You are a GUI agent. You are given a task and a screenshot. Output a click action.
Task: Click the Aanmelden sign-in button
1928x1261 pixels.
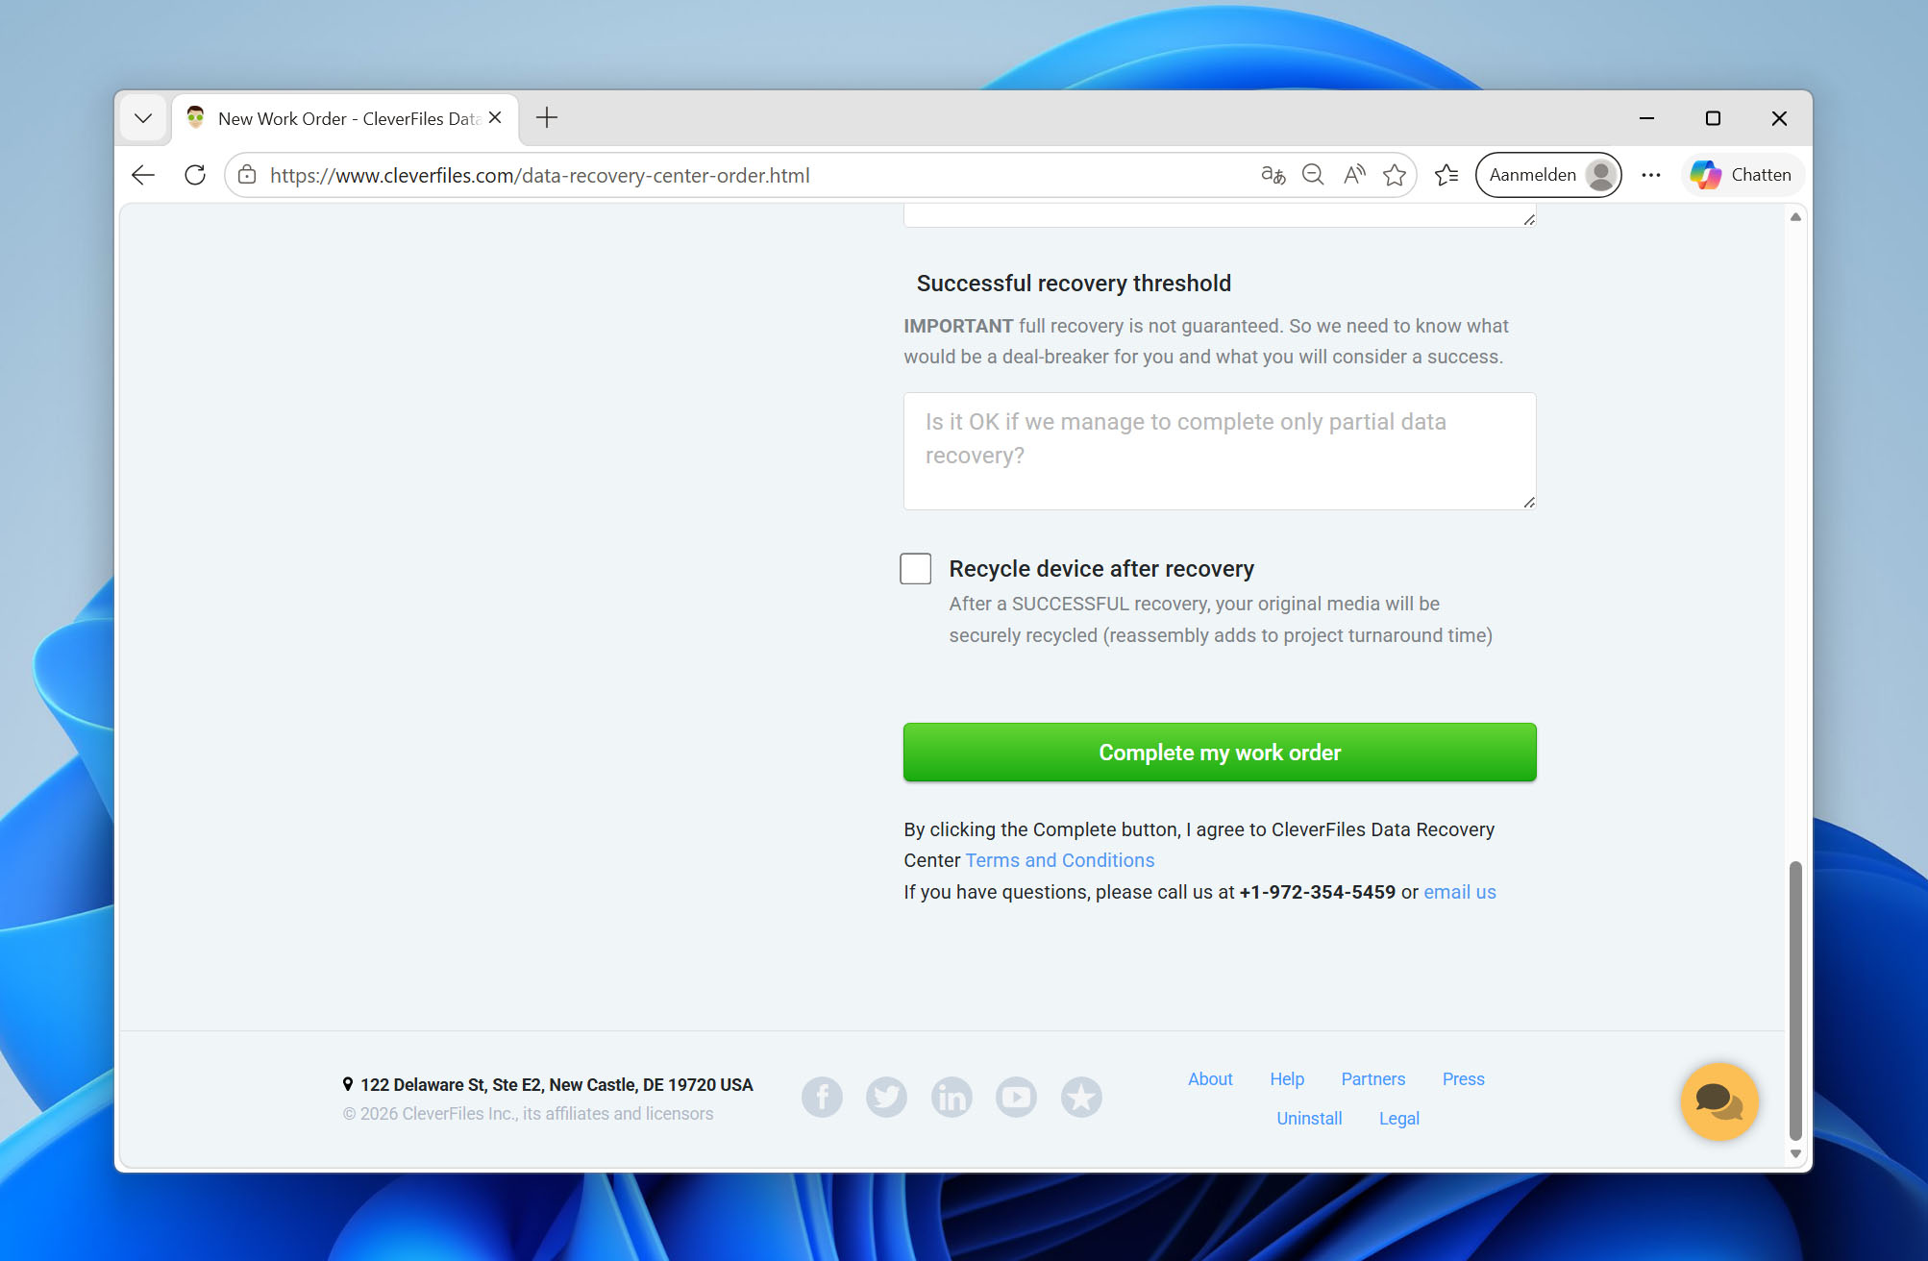click(x=1548, y=175)
